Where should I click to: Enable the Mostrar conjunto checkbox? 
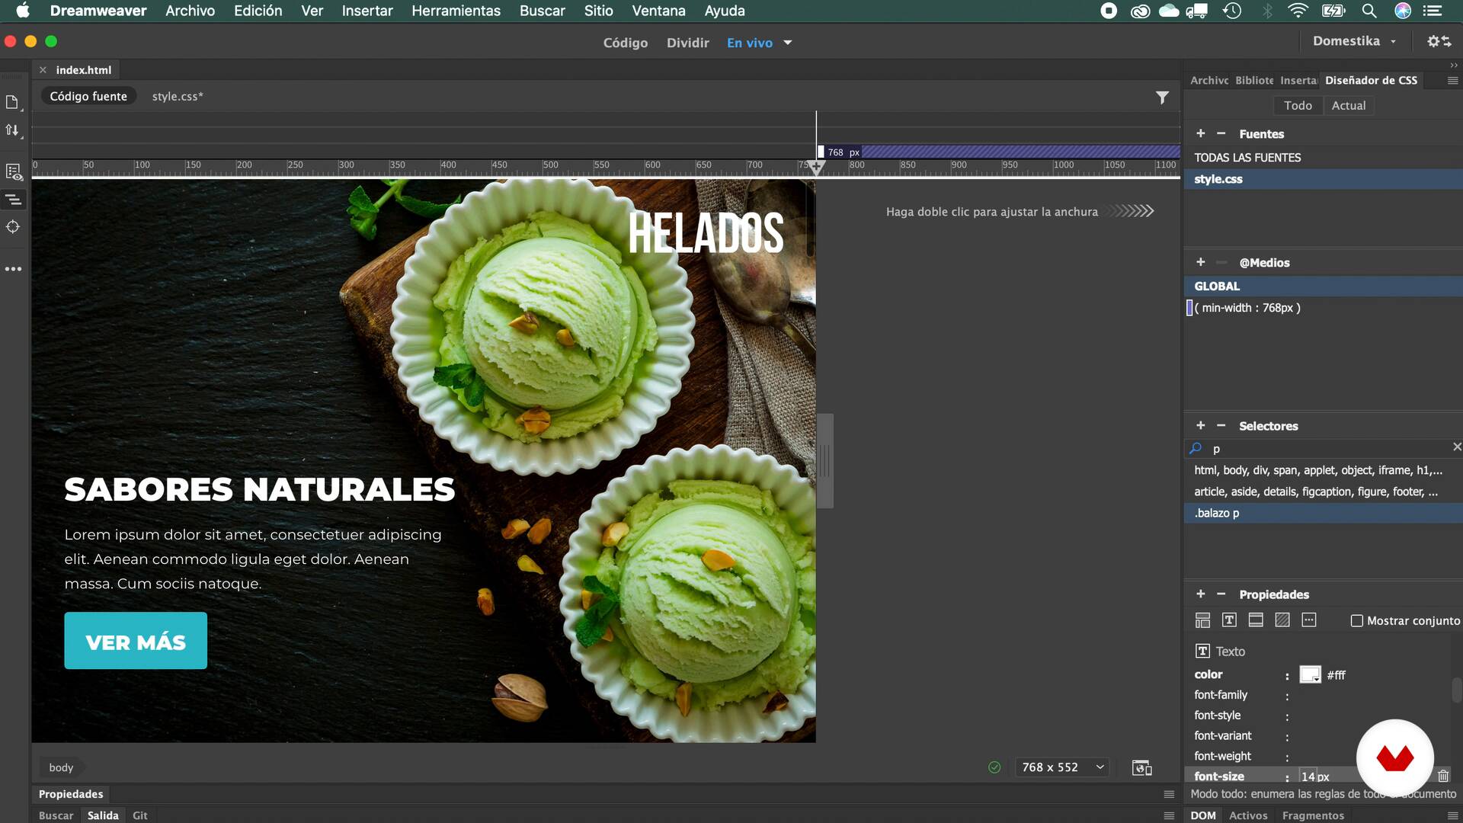pyautogui.click(x=1356, y=621)
